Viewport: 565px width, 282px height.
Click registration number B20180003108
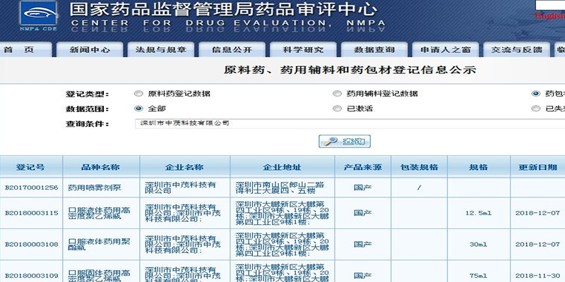click(x=31, y=244)
